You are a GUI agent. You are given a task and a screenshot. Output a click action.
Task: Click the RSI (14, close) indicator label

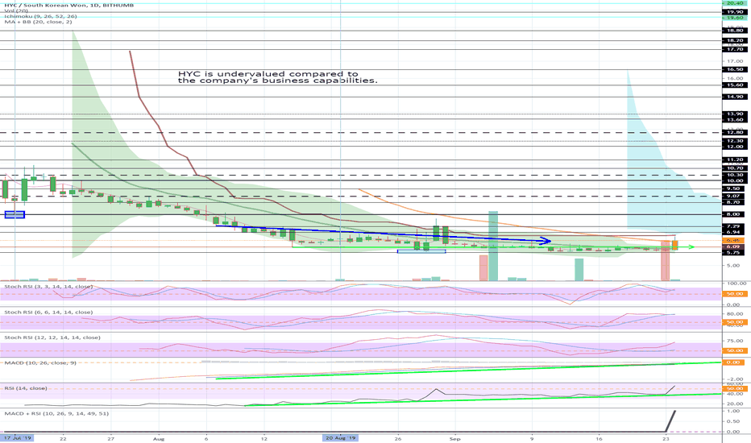click(x=26, y=388)
